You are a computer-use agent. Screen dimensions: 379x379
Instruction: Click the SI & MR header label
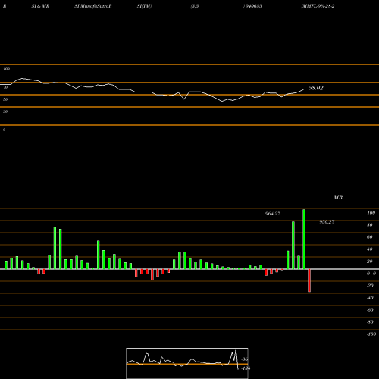[40, 6]
